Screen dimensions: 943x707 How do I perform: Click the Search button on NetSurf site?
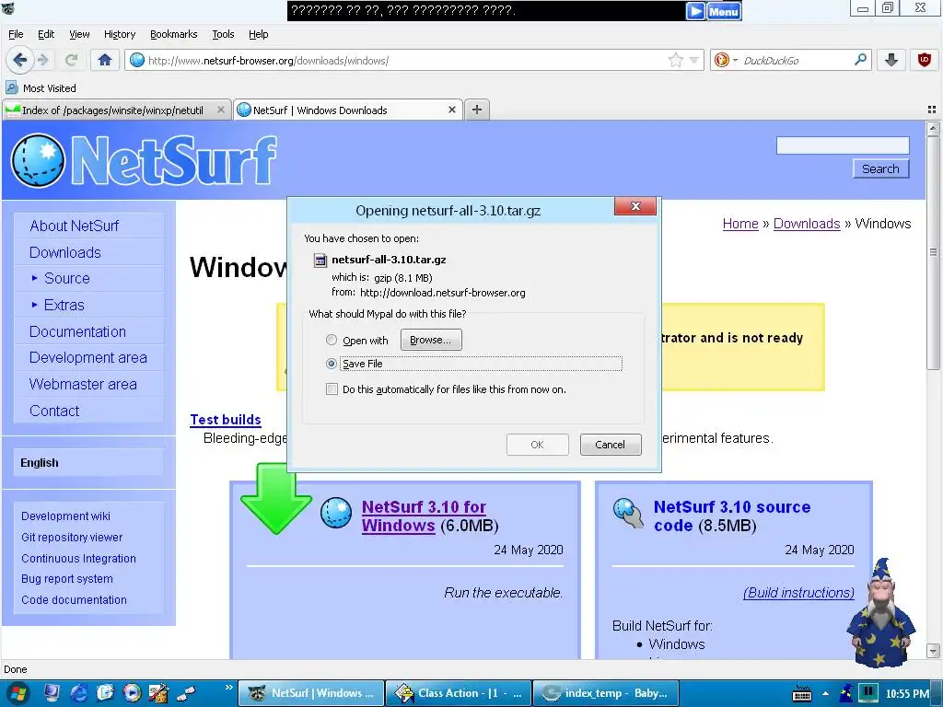[880, 169]
